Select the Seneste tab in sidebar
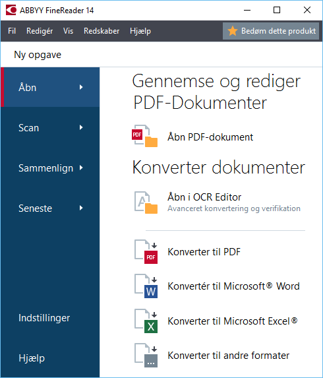 50,208
